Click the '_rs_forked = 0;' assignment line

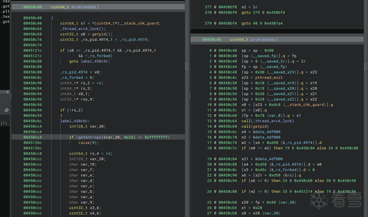[x=77, y=78]
